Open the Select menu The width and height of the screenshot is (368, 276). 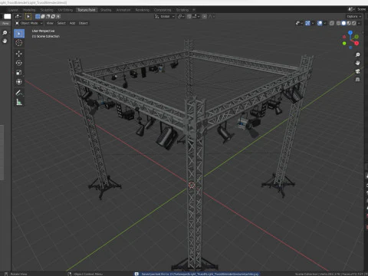click(x=61, y=23)
